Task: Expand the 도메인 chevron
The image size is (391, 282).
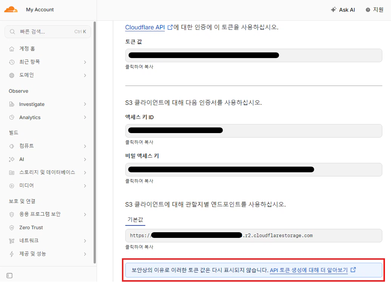Action: pyautogui.click(x=85, y=75)
